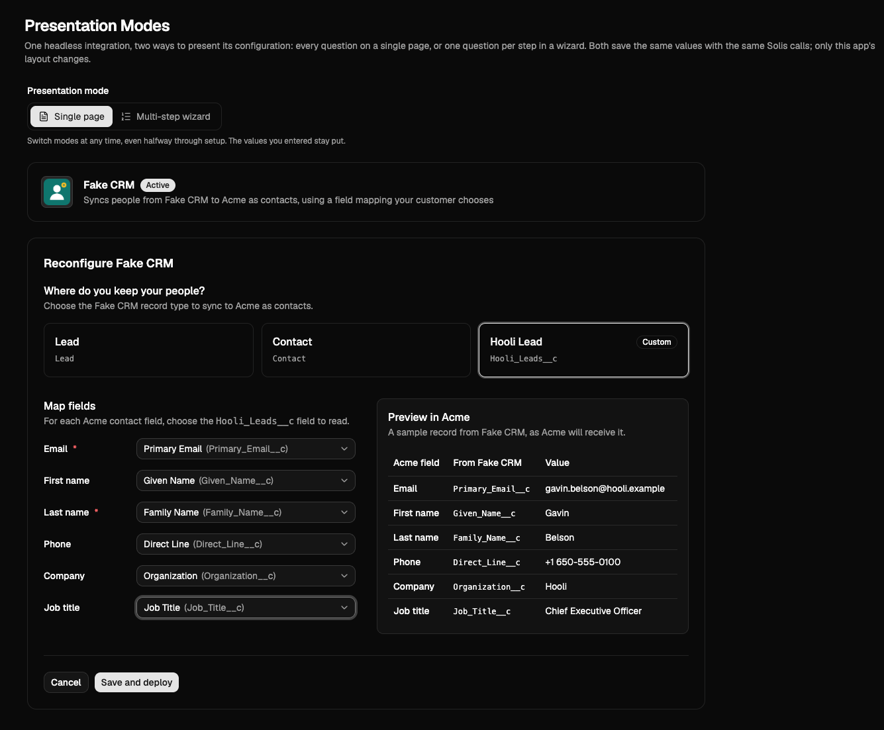Viewport: 884px width, 730px height.
Task: Click the Belson last name value
Action: coord(560,537)
